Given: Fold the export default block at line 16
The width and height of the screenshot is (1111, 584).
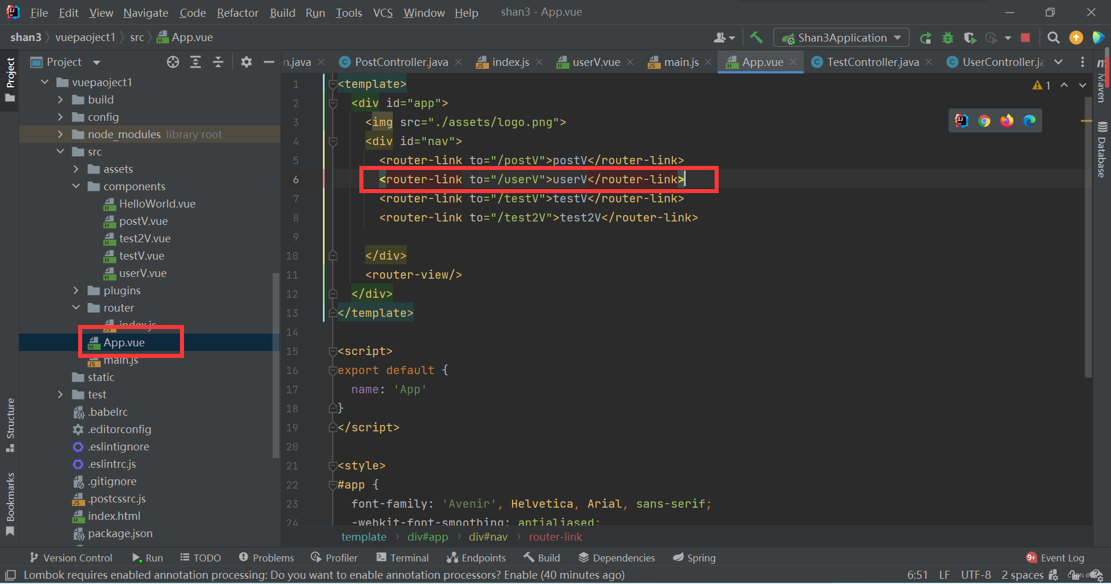Looking at the screenshot, I should coord(333,371).
